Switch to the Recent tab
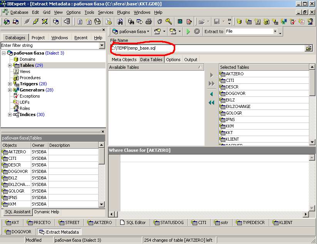This screenshot has height=244, width=317. tap(81, 38)
